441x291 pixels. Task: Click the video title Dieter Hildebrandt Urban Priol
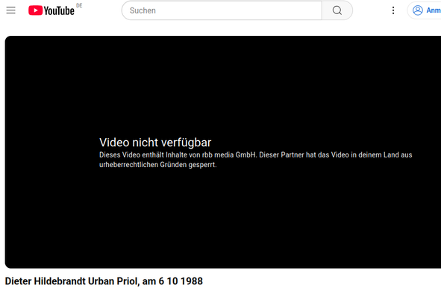point(104,281)
